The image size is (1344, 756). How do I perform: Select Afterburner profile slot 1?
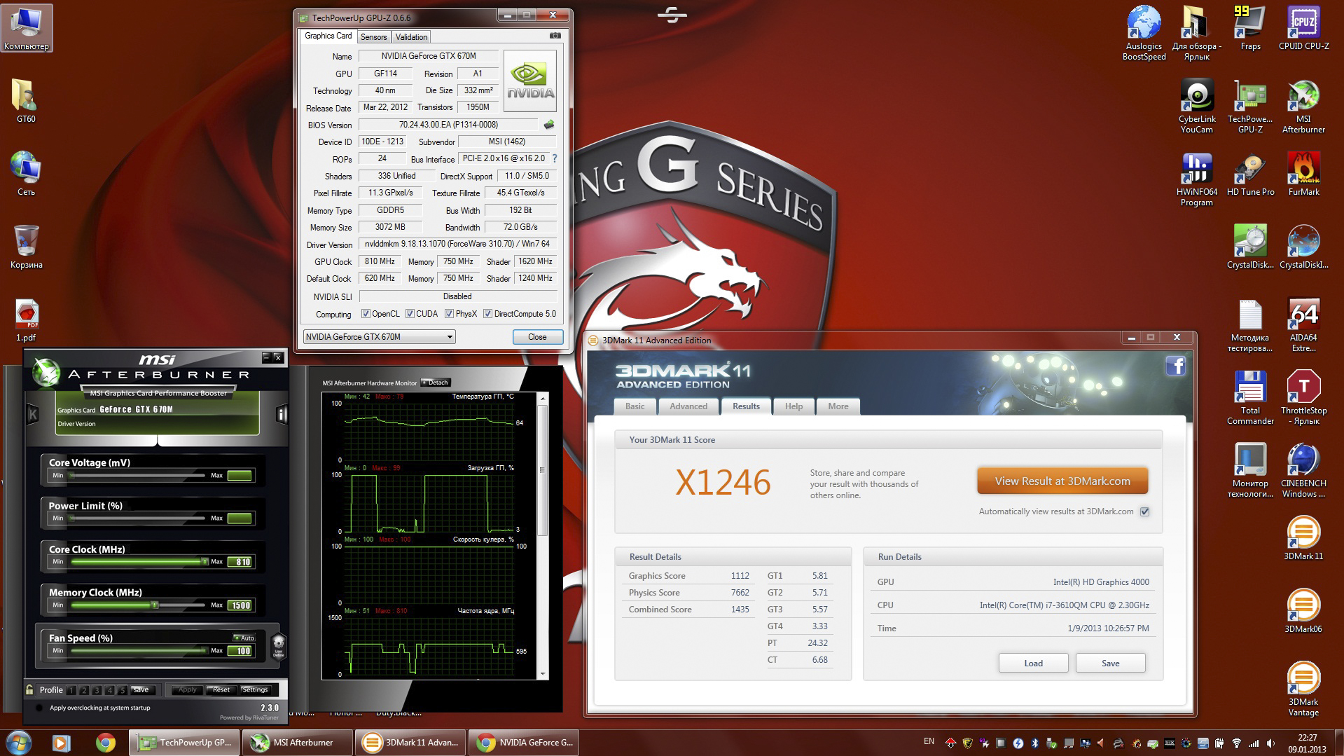(71, 690)
